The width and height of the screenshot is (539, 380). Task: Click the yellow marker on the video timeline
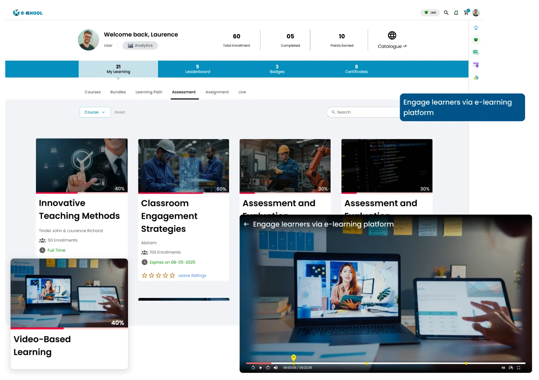(x=294, y=358)
